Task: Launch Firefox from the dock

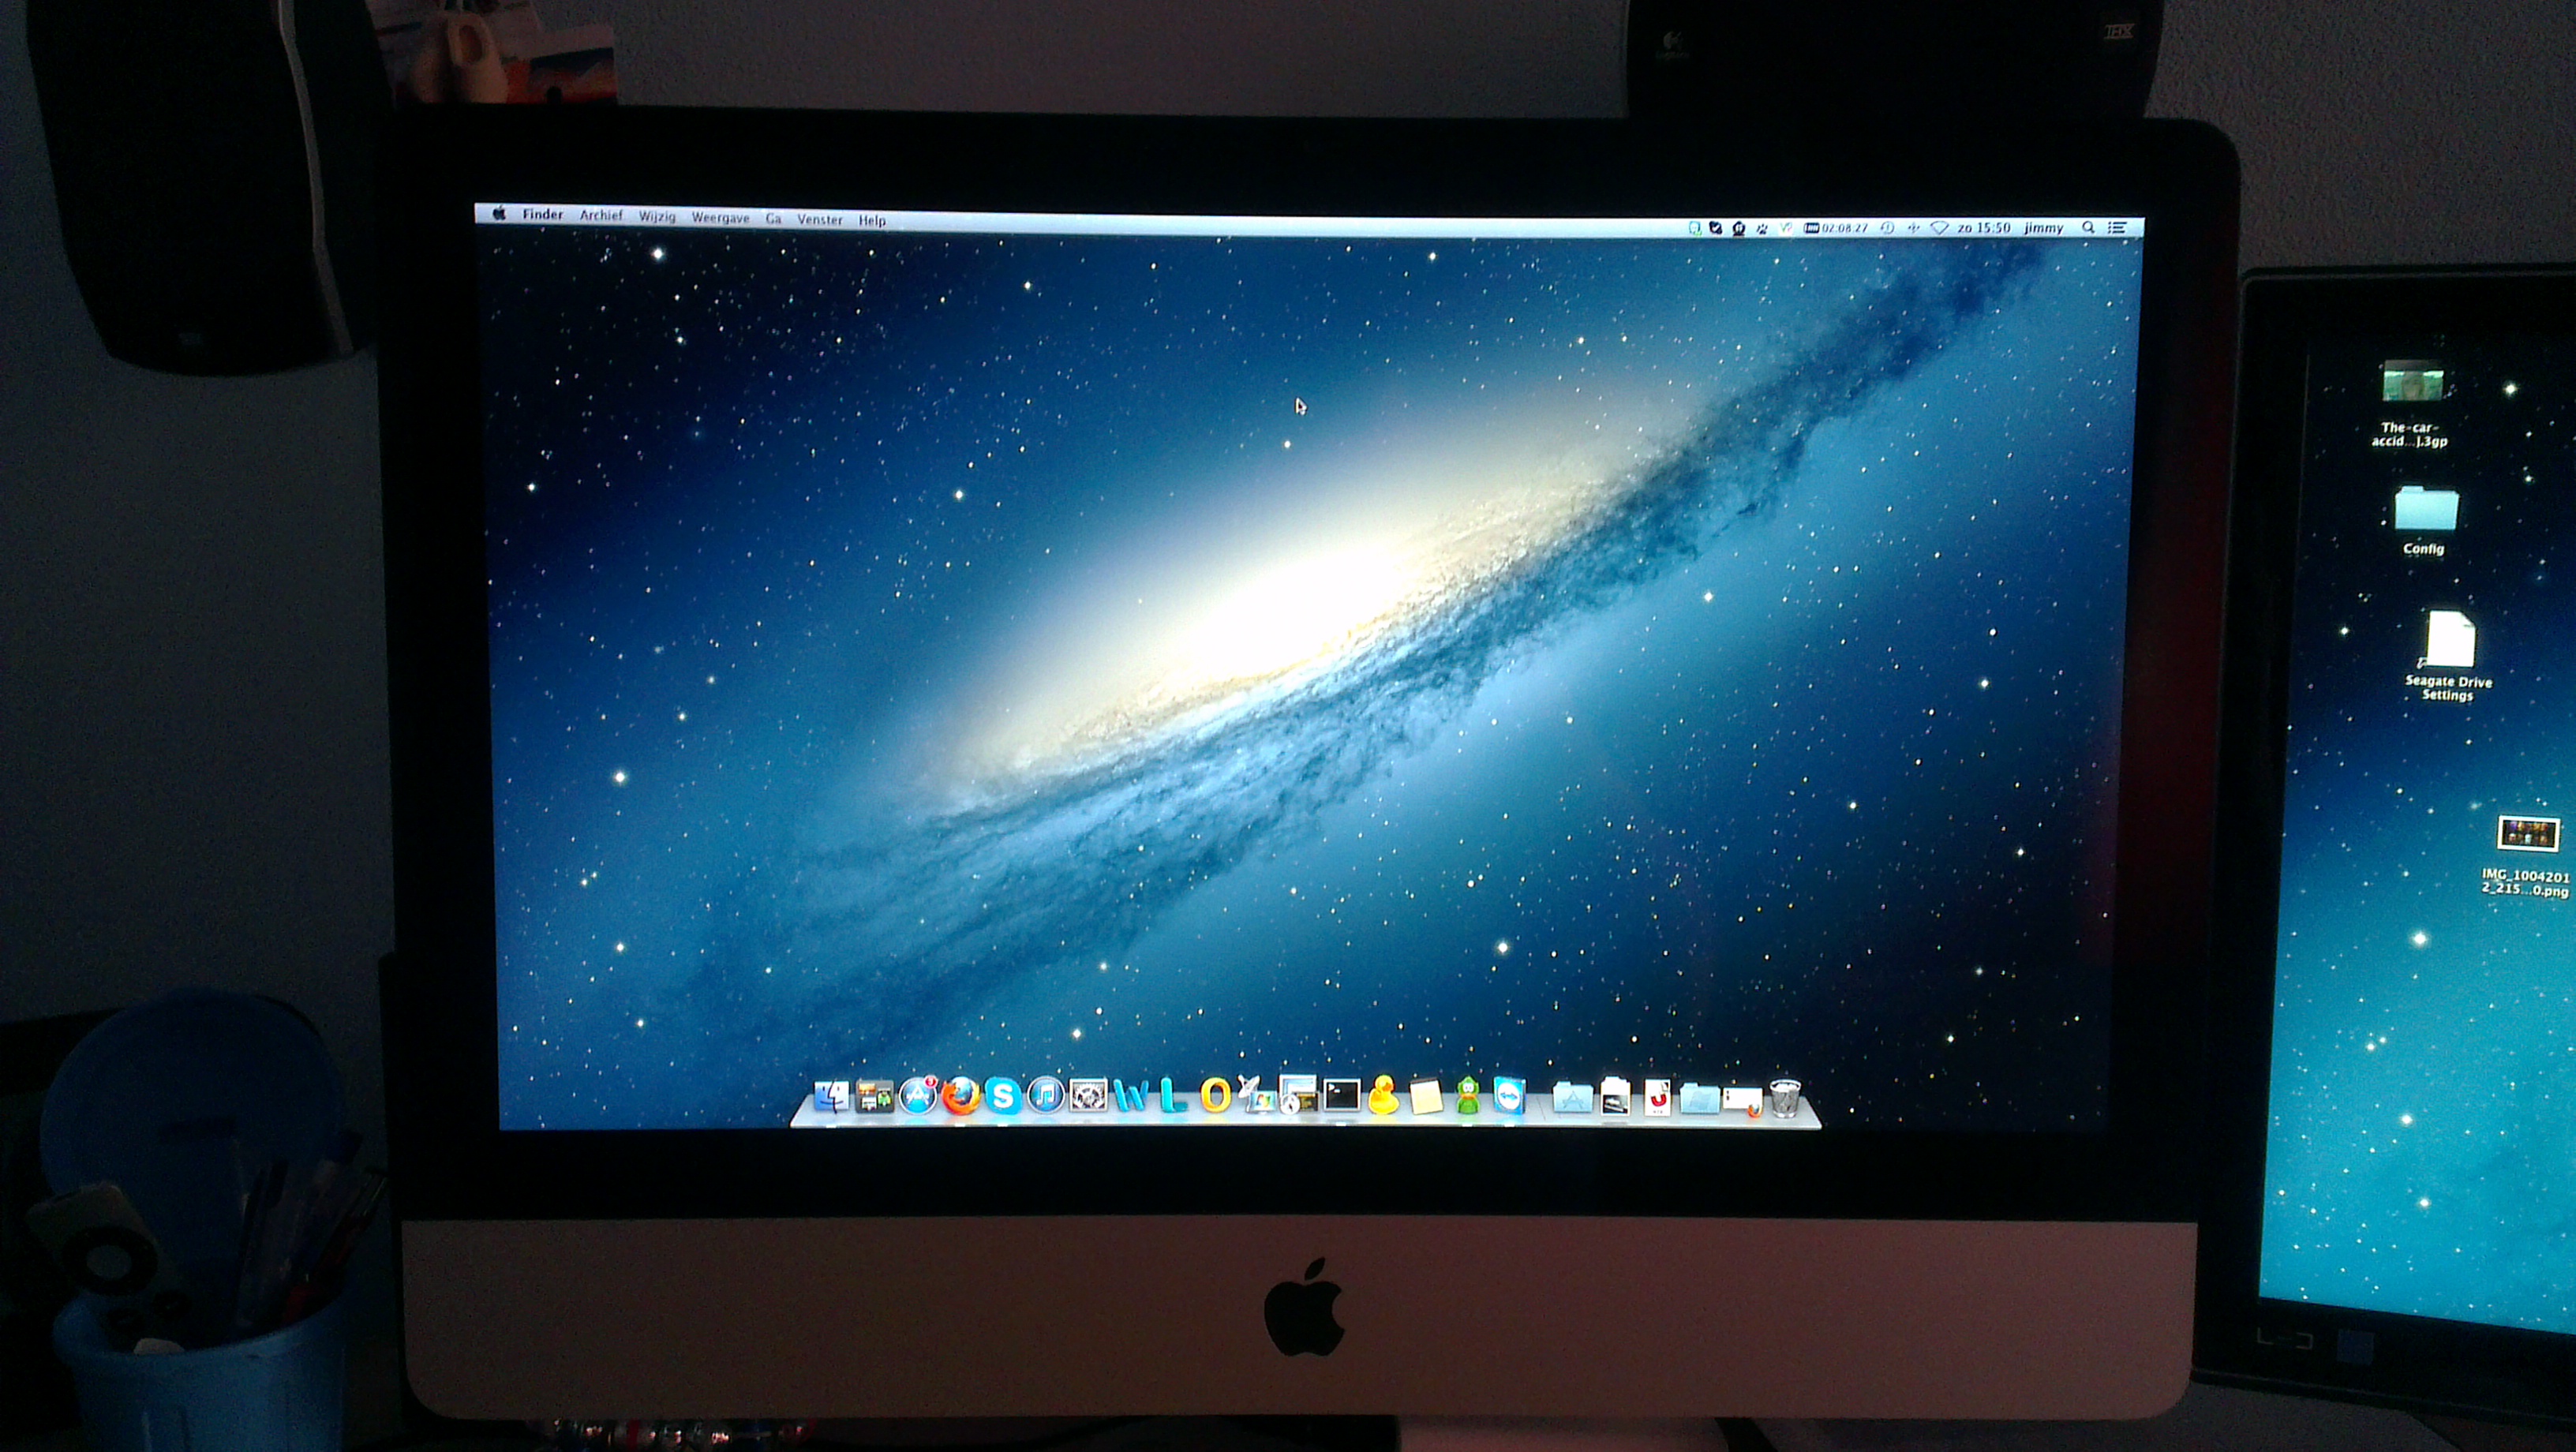Action: [x=961, y=1097]
